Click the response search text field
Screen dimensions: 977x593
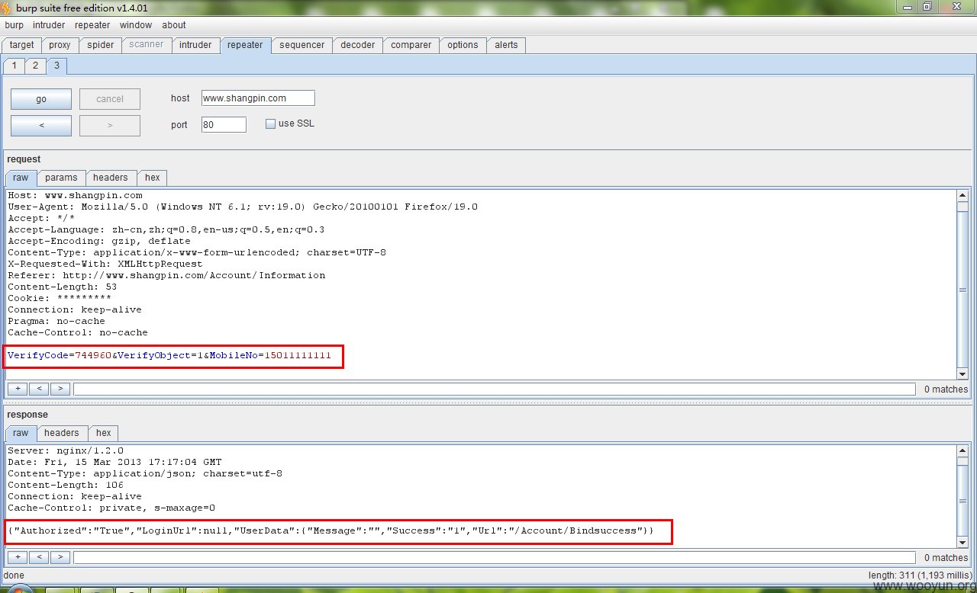coord(495,557)
